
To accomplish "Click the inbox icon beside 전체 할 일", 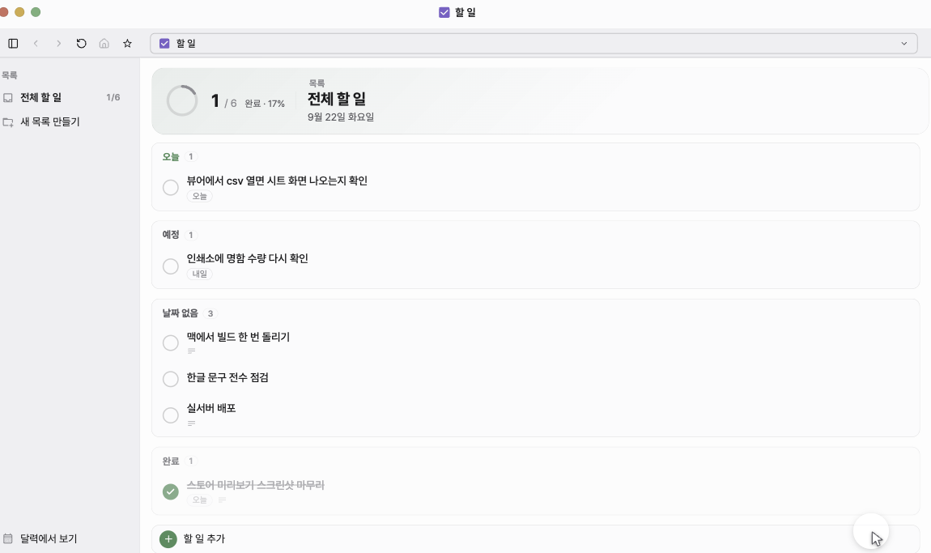I will click(8, 97).
